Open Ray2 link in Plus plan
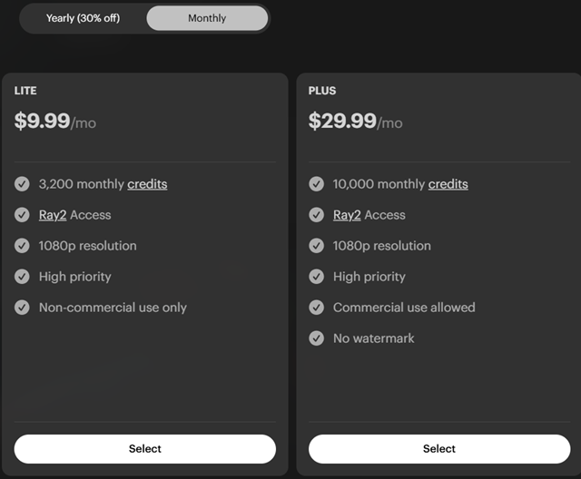This screenshot has height=479, width=581. 348,215
